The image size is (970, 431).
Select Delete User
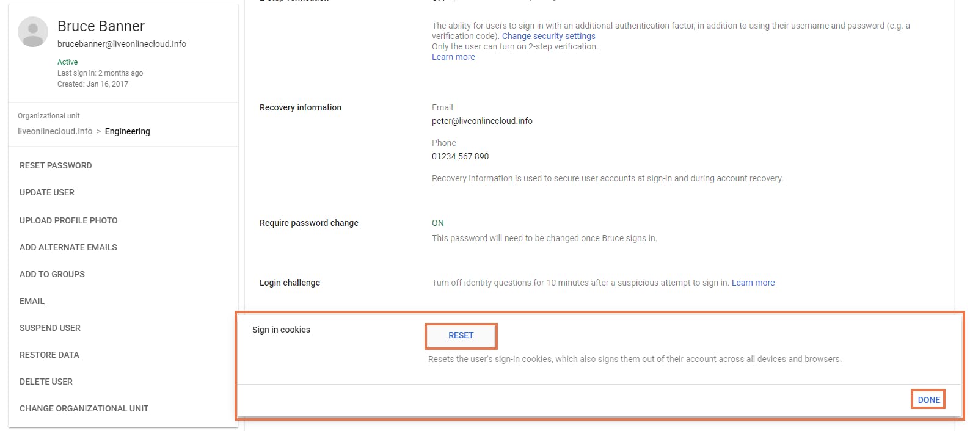tap(46, 382)
